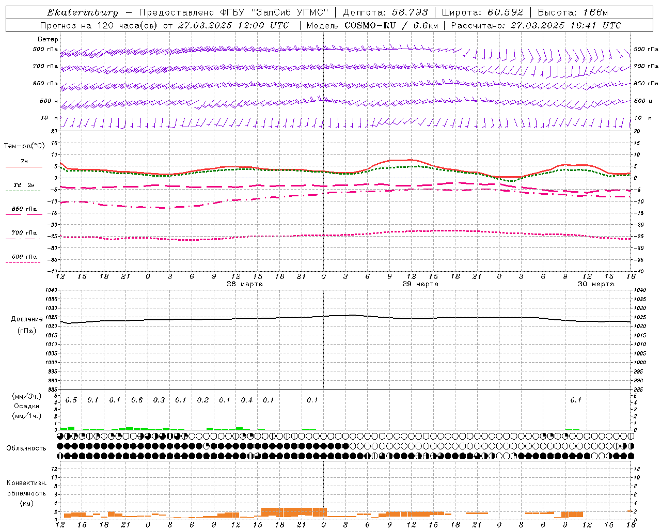
Task: Click the text "Предоставлено ФГБУ "ЗапСиб УГМС""
Action: (x=233, y=12)
